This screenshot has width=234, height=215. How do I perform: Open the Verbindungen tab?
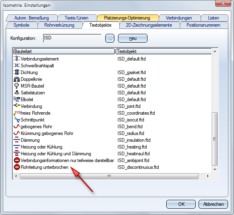pyautogui.click(x=179, y=18)
